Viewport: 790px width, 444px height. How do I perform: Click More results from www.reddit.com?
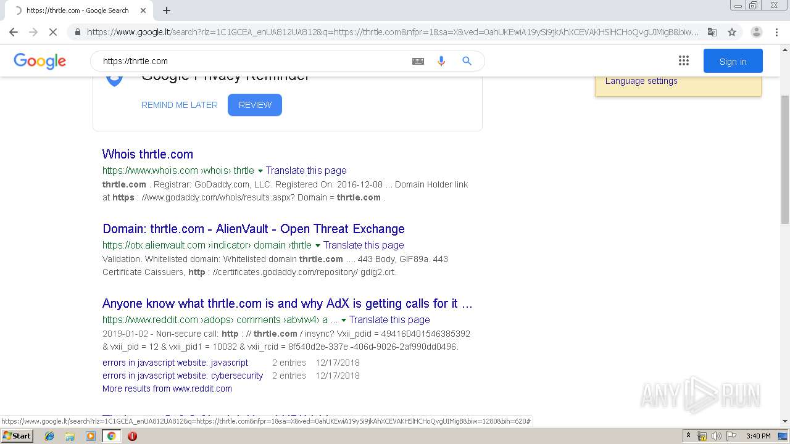pos(167,388)
